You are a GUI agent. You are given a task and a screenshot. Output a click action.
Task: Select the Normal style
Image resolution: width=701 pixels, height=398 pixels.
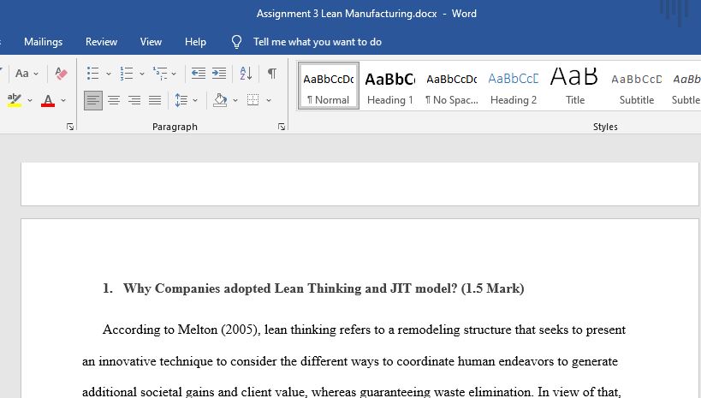[x=329, y=86]
